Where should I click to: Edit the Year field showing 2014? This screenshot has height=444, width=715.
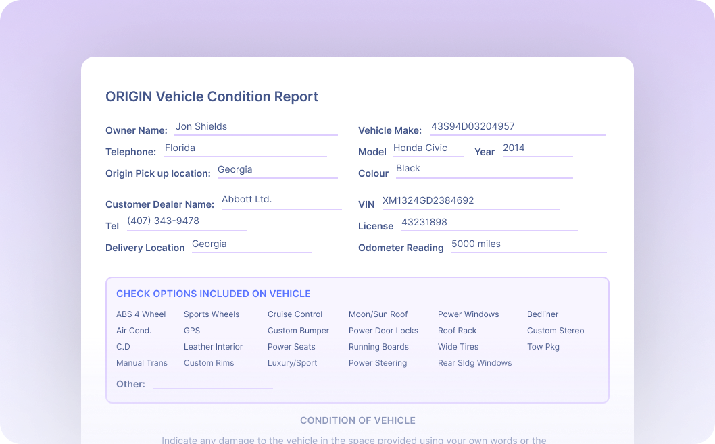(537, 148)
